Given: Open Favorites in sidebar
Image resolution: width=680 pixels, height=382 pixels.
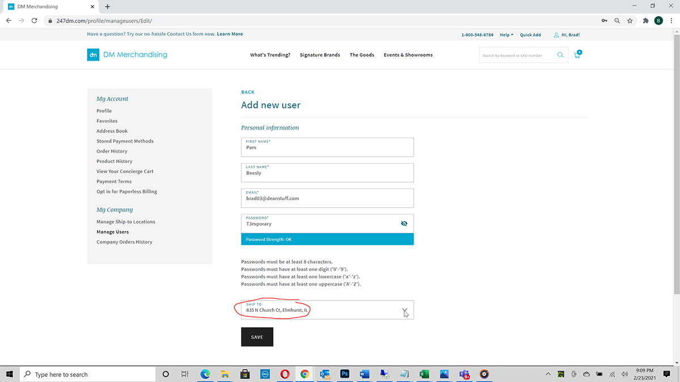Looking at the screenshot, I should click(107, 121).
